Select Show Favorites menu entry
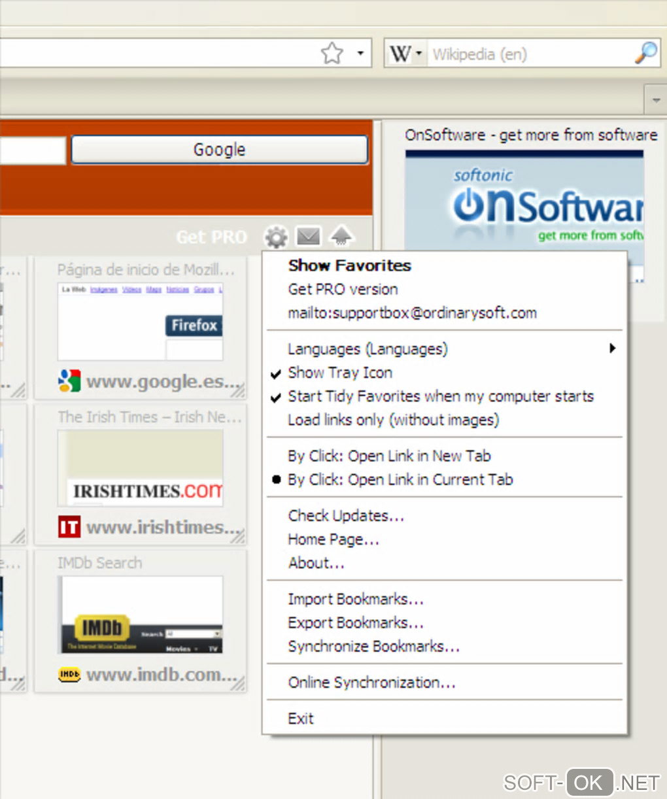The height and width of the screenshot is (799, 667). click(x=445, y=265)
